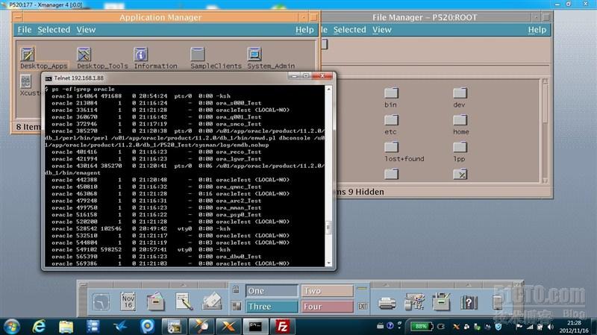Screen dimensions: 597x335
Task: Open Selected menu in File Manager
Action: (x=349, y=30)
